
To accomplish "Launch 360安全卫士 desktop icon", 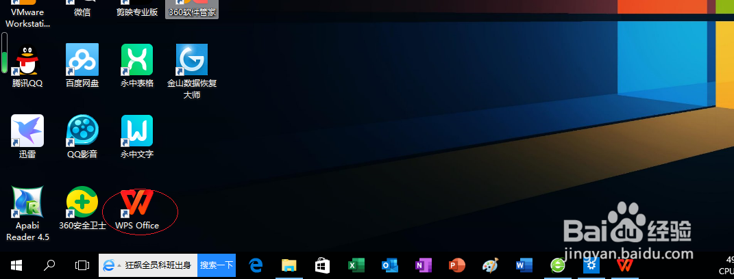I will [82, 202].
